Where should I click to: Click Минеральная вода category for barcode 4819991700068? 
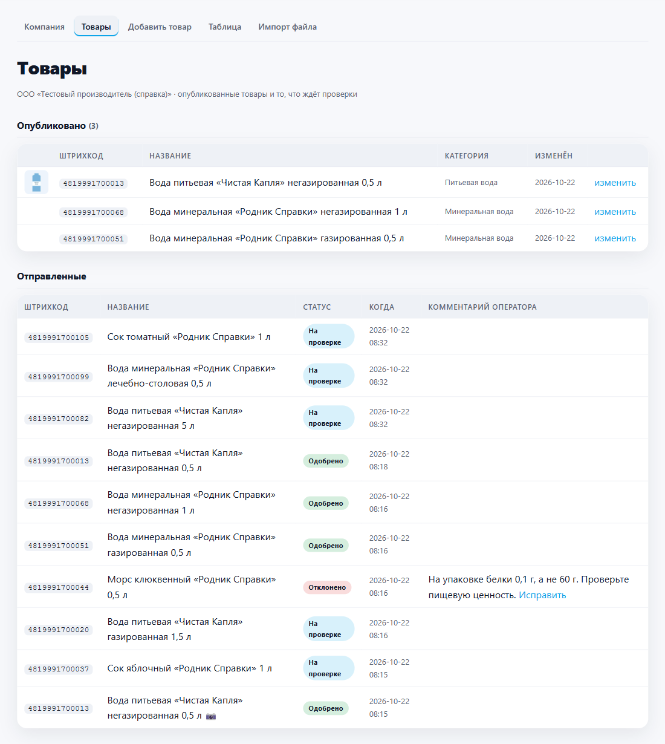pyautogui.click(x=479, y=212)
